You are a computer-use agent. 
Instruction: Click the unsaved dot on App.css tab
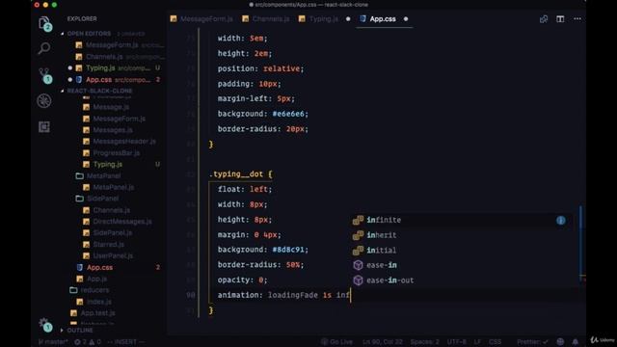pyautogui.click(x=406, y=19)
